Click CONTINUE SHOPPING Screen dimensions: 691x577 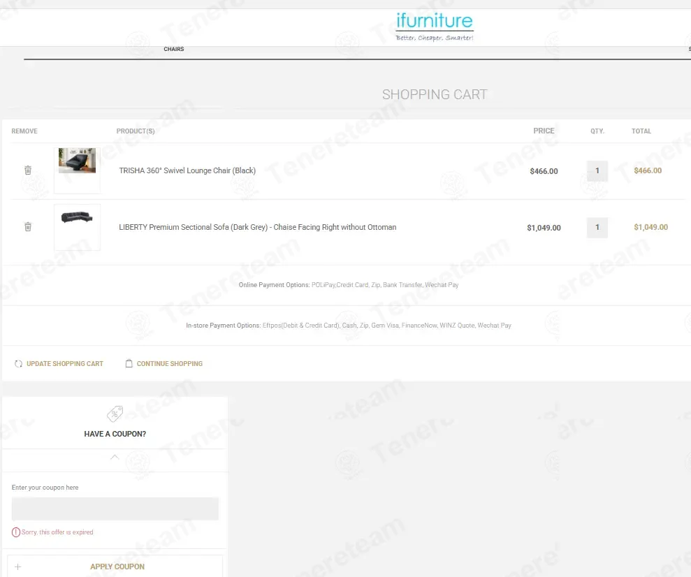pos(170,364)
